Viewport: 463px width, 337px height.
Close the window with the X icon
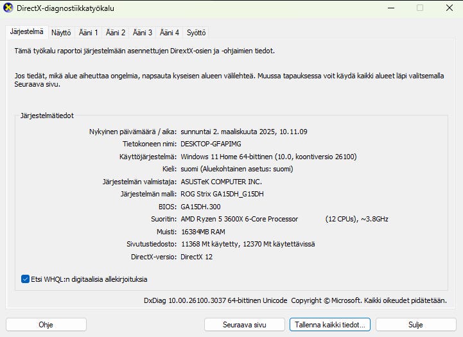click(x=449, y=8)
